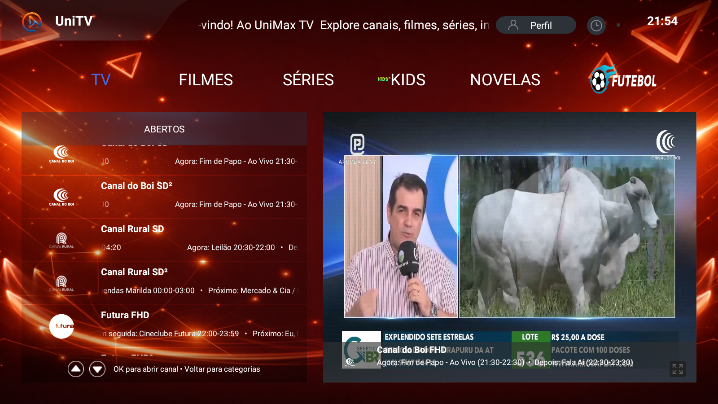Switch to the FILMES tab

click(206, 80)
